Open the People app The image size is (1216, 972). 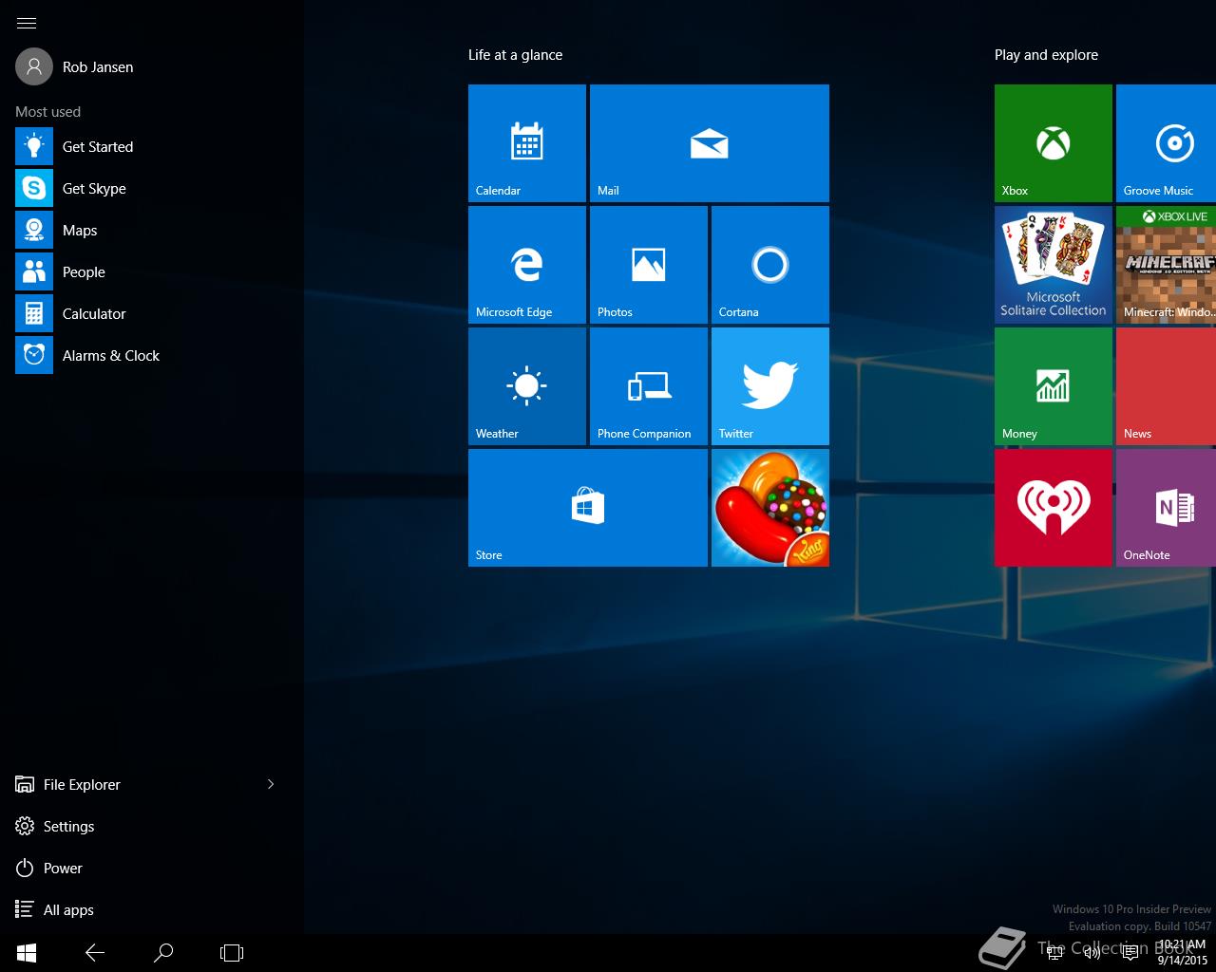[152, 271]
